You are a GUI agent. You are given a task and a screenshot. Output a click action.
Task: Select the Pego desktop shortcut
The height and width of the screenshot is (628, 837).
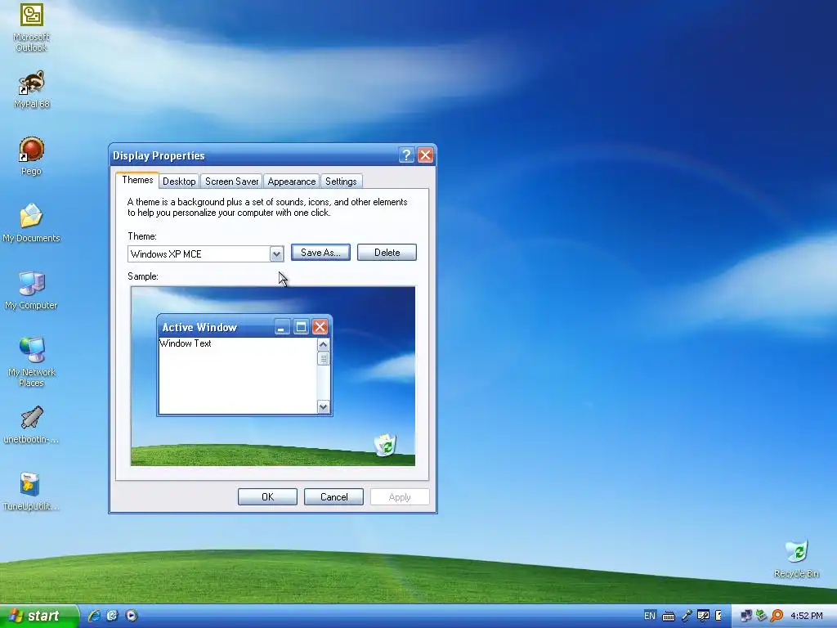pyautogui.click(x=31, y=156)
